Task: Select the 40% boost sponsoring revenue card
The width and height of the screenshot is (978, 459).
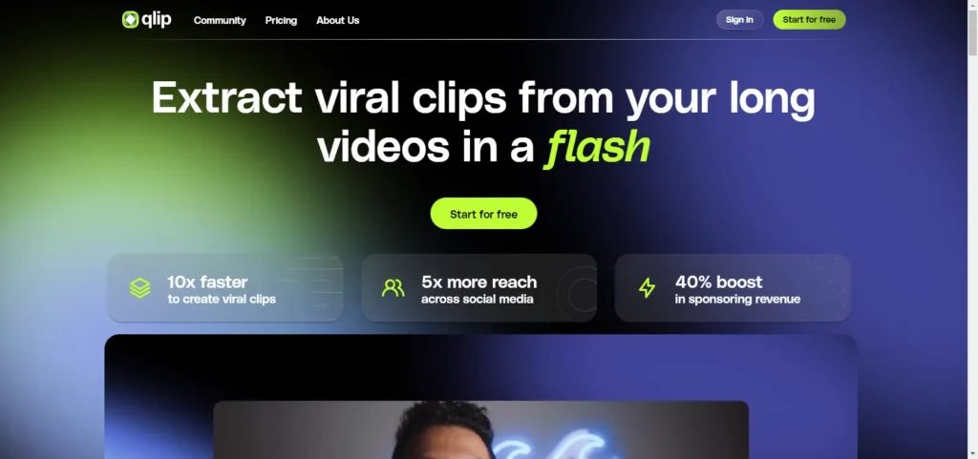Action: [x=733, y=288]
